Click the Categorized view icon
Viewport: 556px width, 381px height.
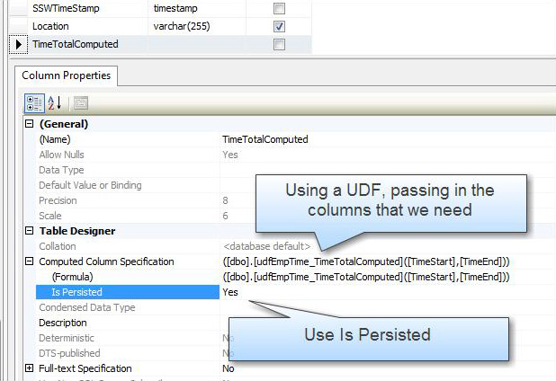point(33,103)
